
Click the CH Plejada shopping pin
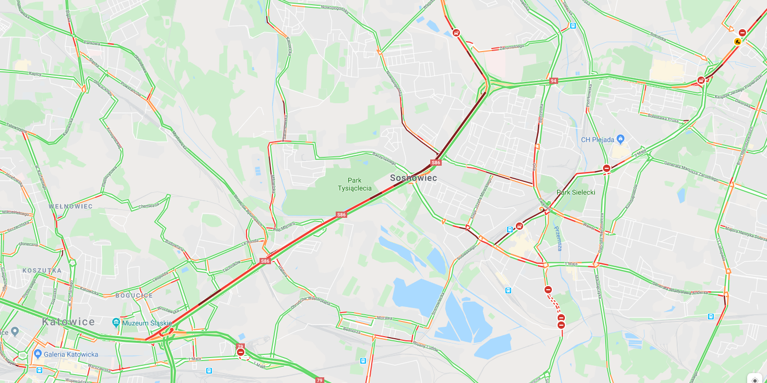[x=620, y=139]
